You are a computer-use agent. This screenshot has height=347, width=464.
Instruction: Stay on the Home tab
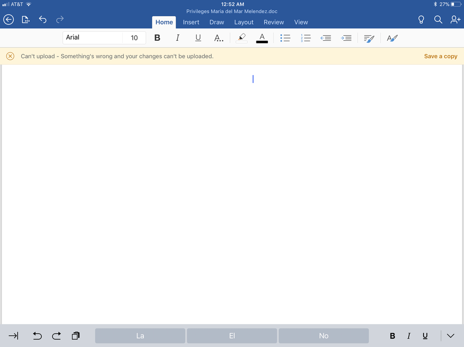coord(164,22)
